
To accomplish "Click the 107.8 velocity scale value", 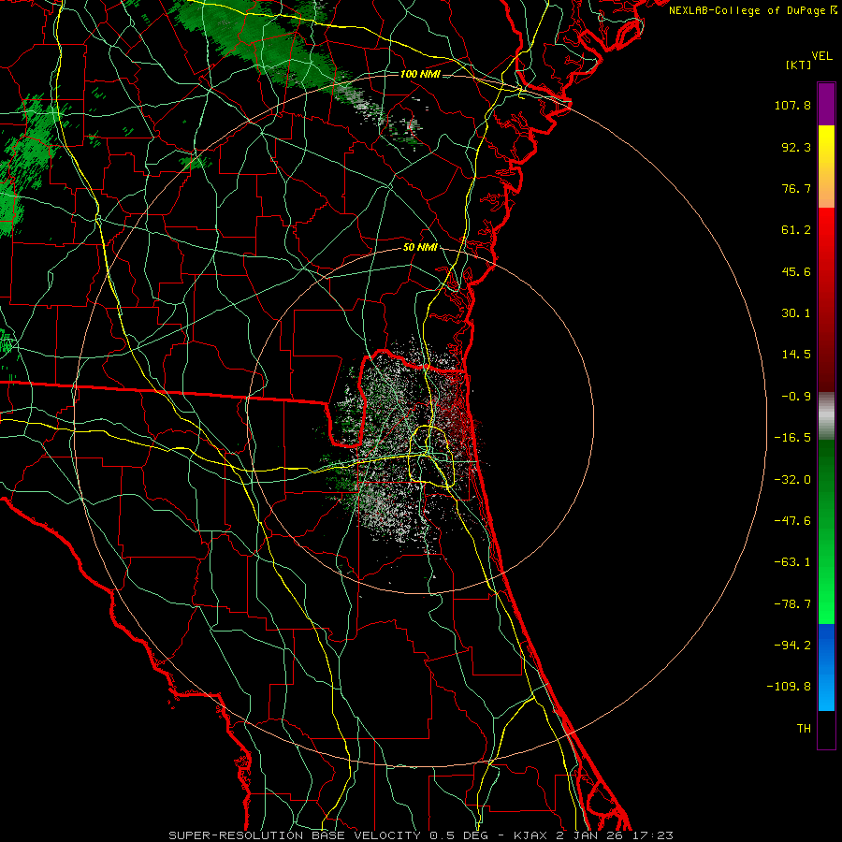I will click(792, 105).
